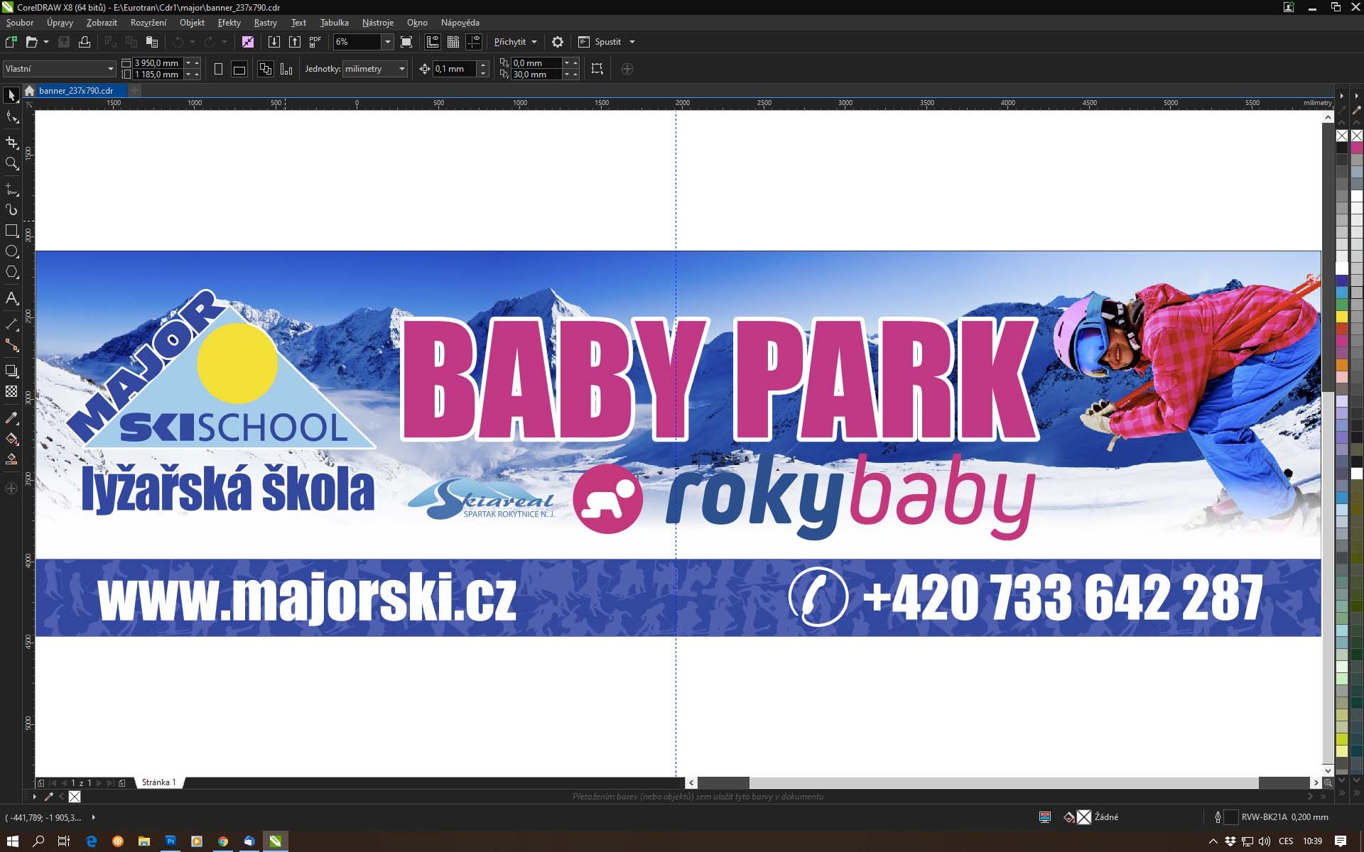The width and height of the screenshot is (1364, 852).
Task: Switch to banner_237x790.cdr document tab
Action: pos(76,91)
